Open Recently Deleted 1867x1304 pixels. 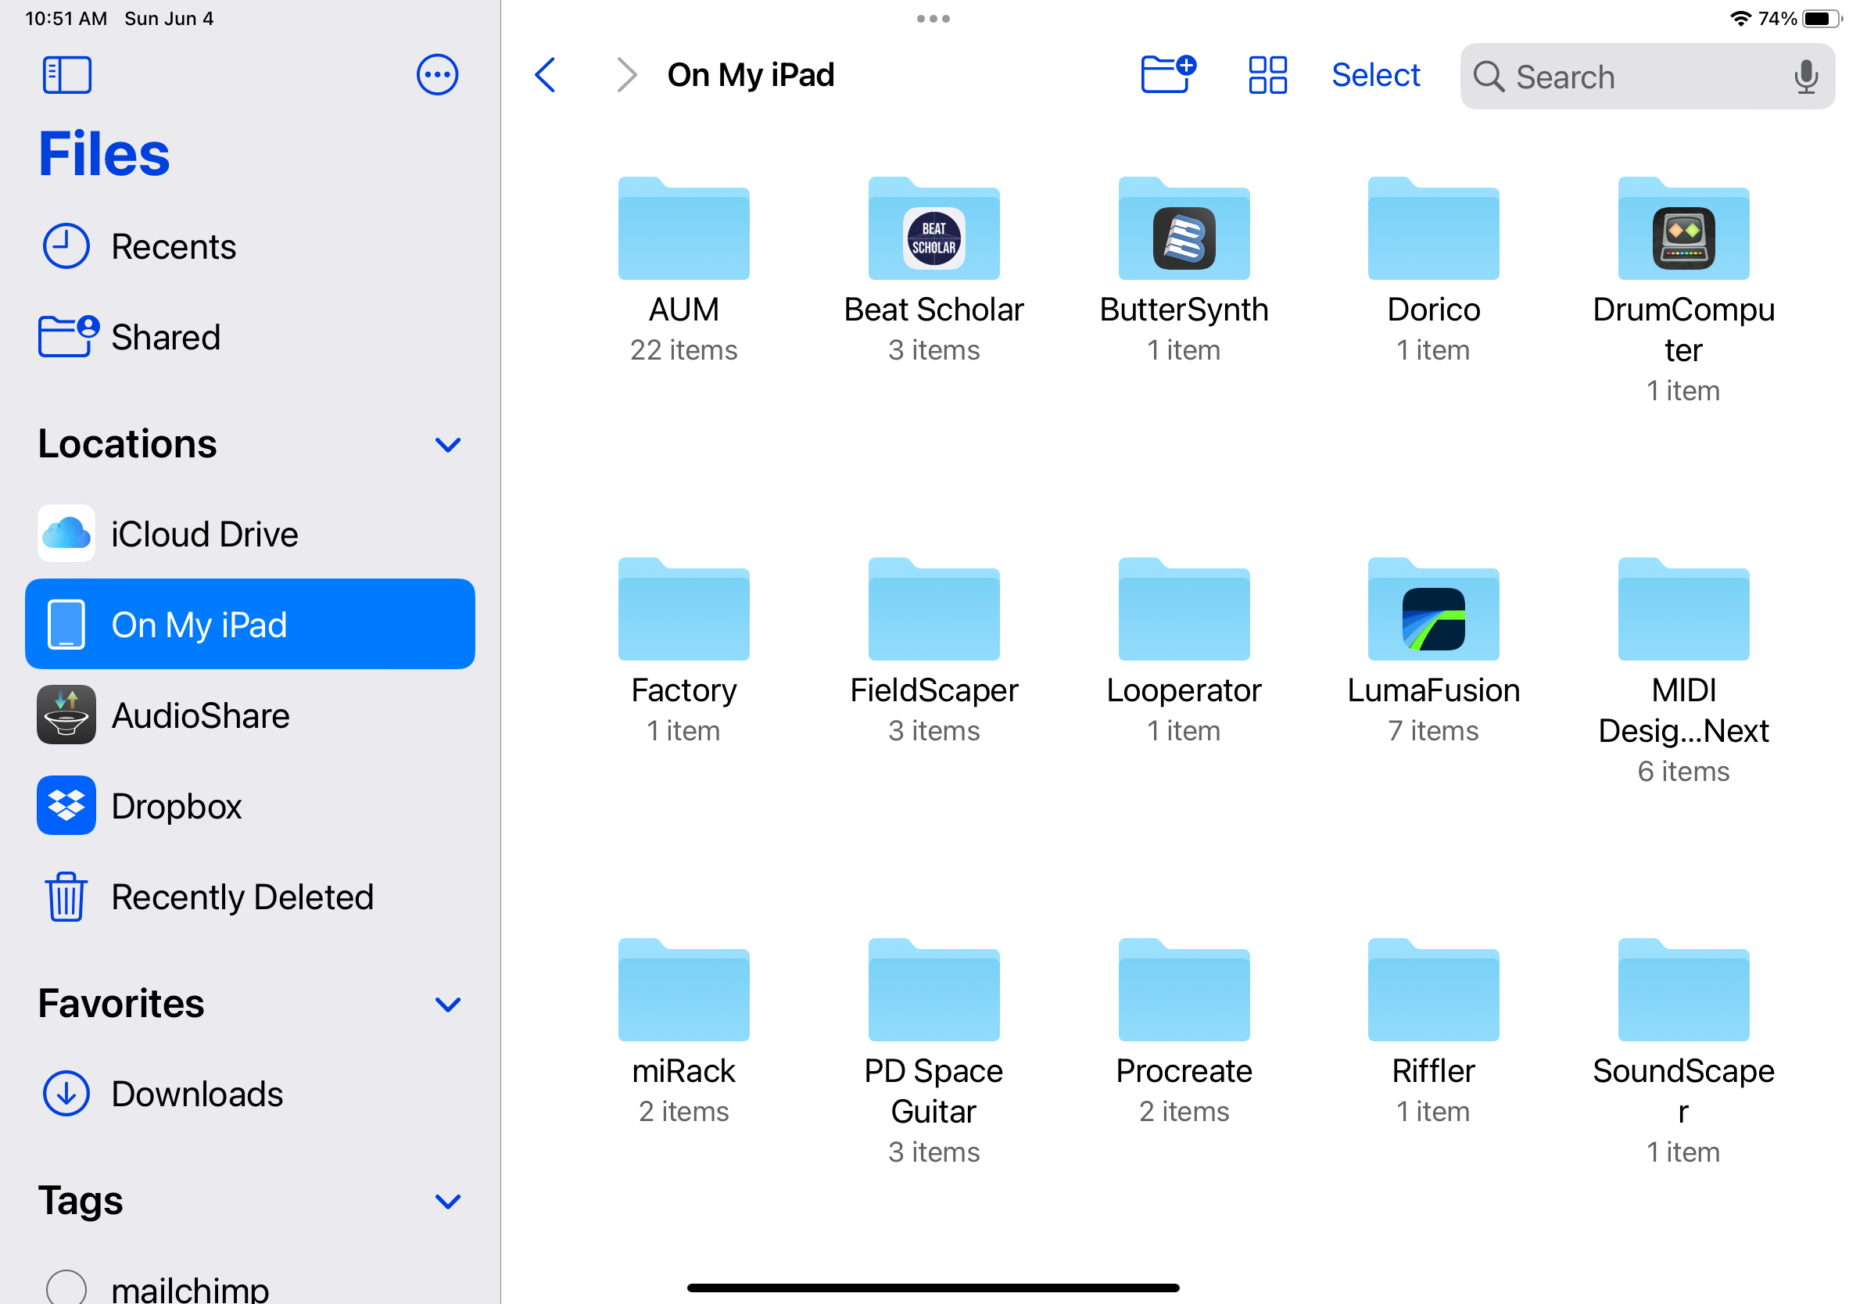pyautogui.click(x=249, y=897)
